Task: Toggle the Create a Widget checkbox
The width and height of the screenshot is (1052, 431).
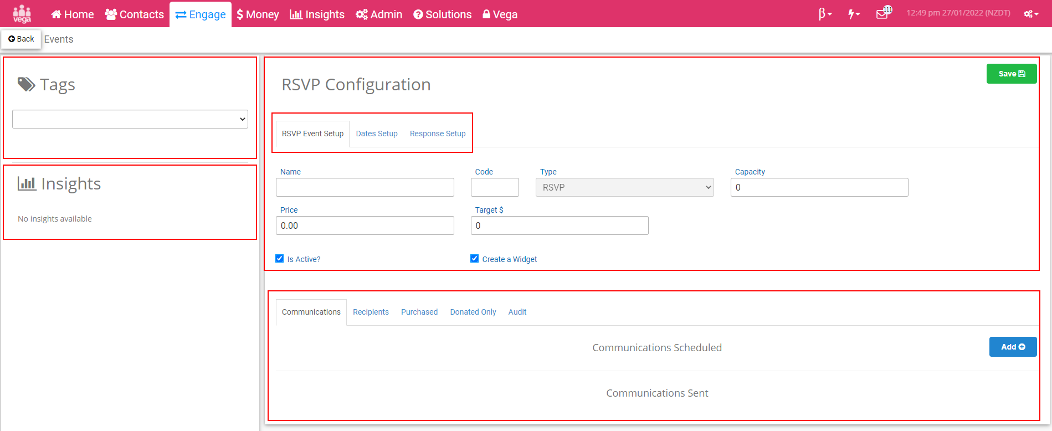Action: click(475, 259)
